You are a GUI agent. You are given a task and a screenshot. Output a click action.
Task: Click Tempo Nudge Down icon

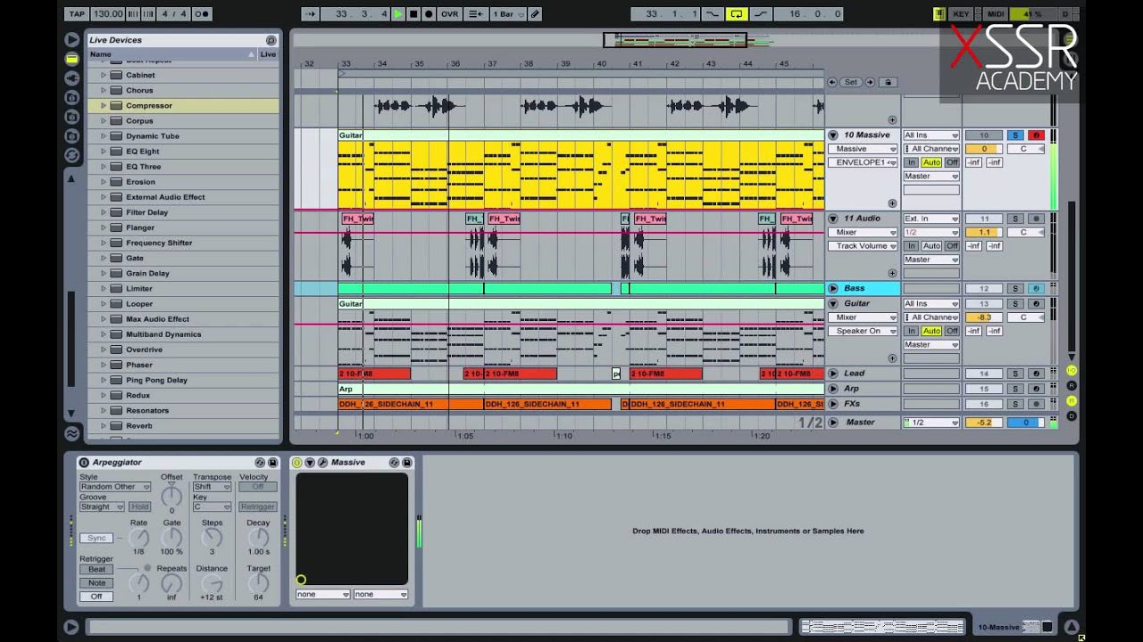[x=133, y=14]
